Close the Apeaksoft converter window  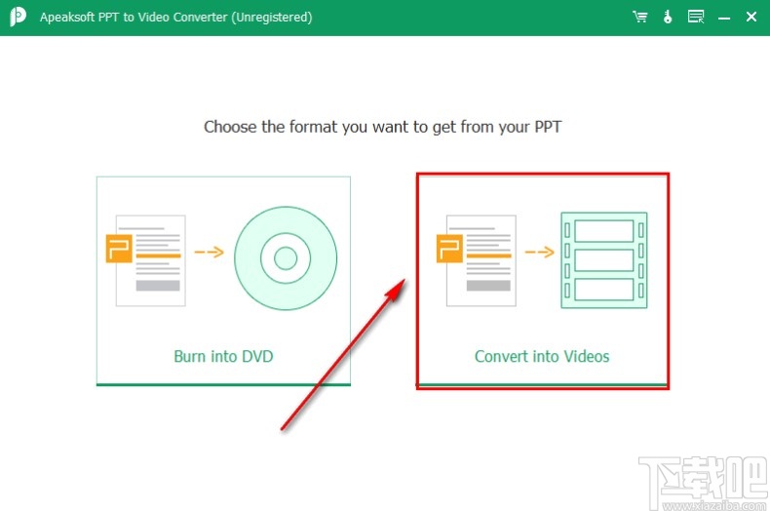(x=751, y=18)
